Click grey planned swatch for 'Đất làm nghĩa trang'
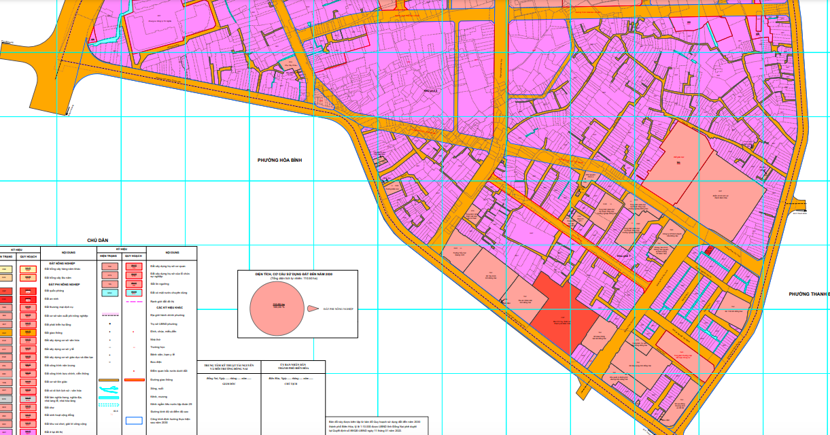 point(28,399)
